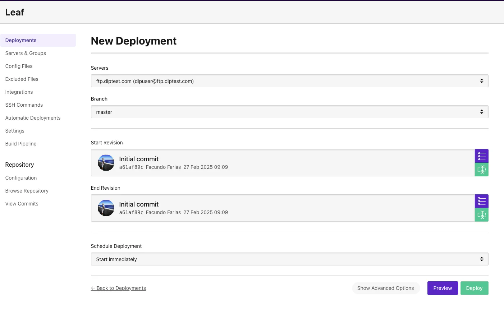Click the green Deploy button
Image resolution: width=504 pixels, height=310 pixels.
point(474,288)
